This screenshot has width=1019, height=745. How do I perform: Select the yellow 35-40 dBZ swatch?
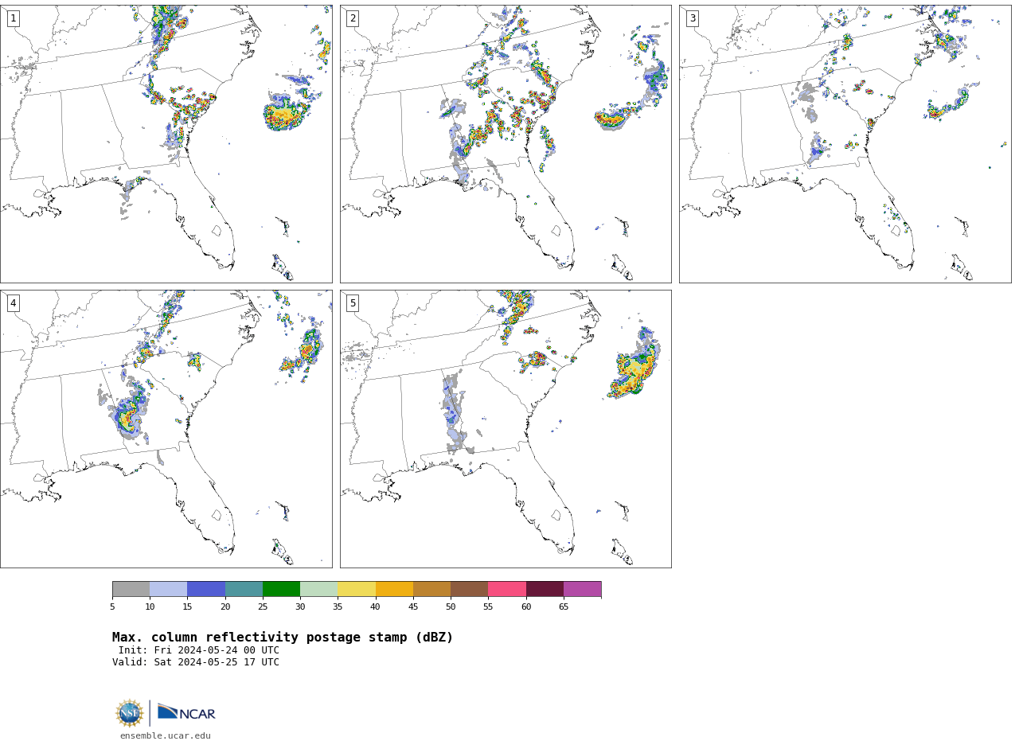coord(357,589)
